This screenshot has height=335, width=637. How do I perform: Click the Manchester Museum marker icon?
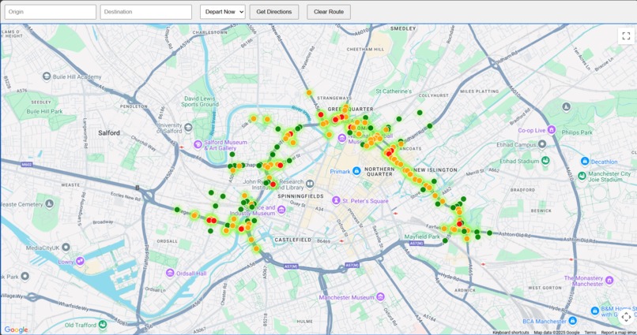pyautogui.click(x=380, y=297)
